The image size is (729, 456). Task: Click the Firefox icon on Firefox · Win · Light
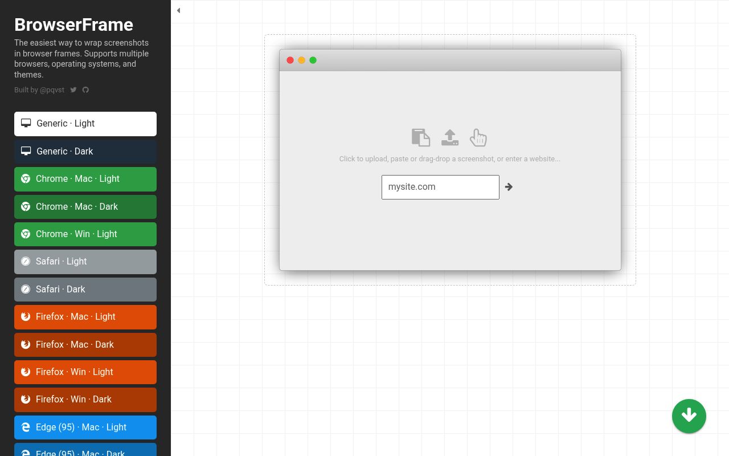[x=26, y=372]
